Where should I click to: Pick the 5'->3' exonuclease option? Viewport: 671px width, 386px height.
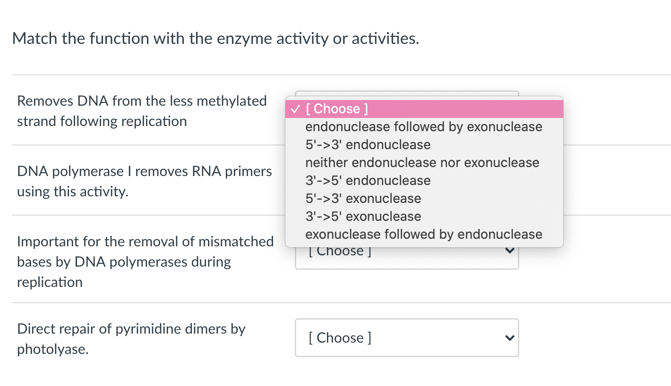pos(363,198)
